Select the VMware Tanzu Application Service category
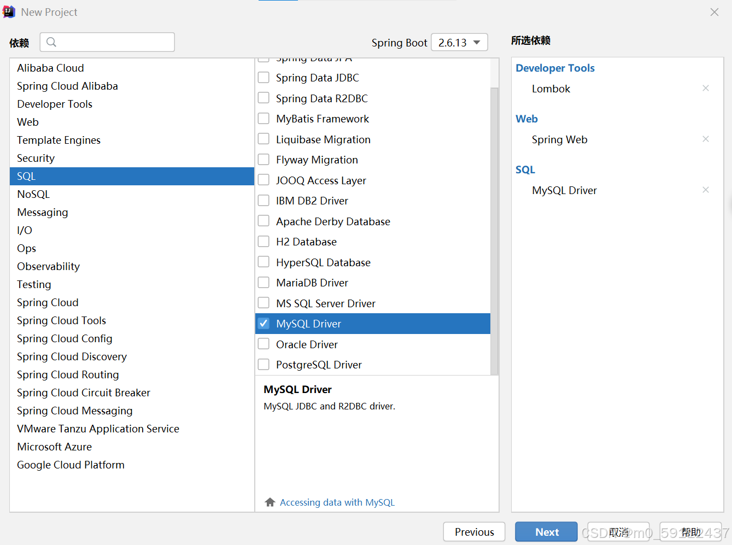This screenshot has height=545, width=732. 132,429
